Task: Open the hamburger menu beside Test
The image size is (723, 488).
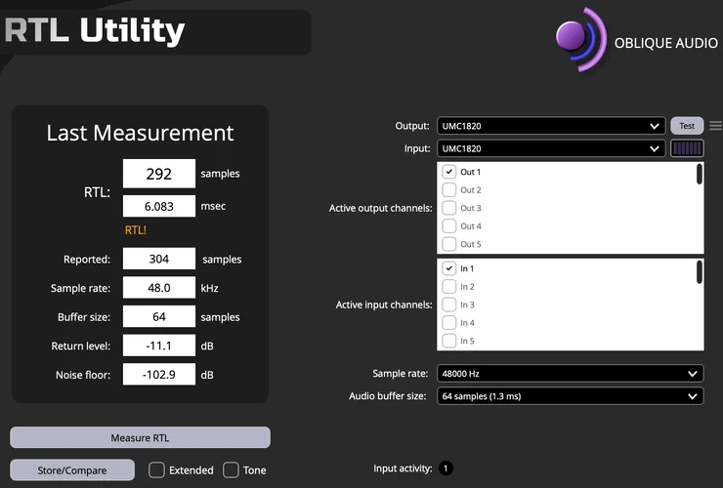Action: (715, 126)
